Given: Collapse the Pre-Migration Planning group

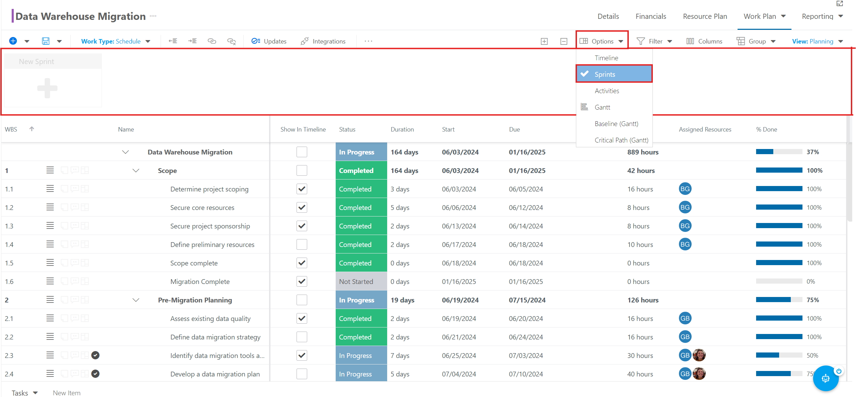Looking at the screenshot, I should (136, 300).
